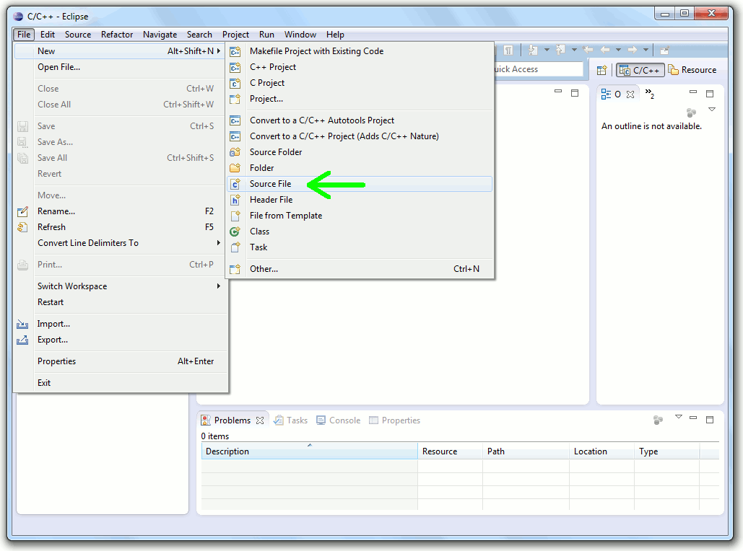Click the Forward navigation arrow
This screenshot has height=551, width=743.
point(633,50)
